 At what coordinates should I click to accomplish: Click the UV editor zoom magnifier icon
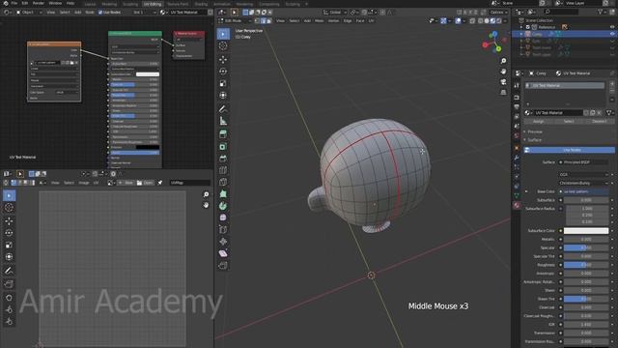pos(206,194)
